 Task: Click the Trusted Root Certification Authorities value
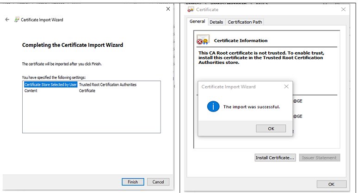click(108, 85)
